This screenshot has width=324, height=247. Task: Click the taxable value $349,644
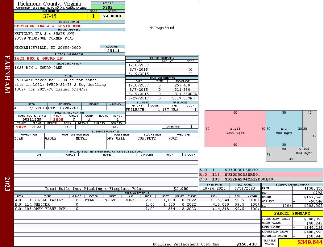(310, 242)
